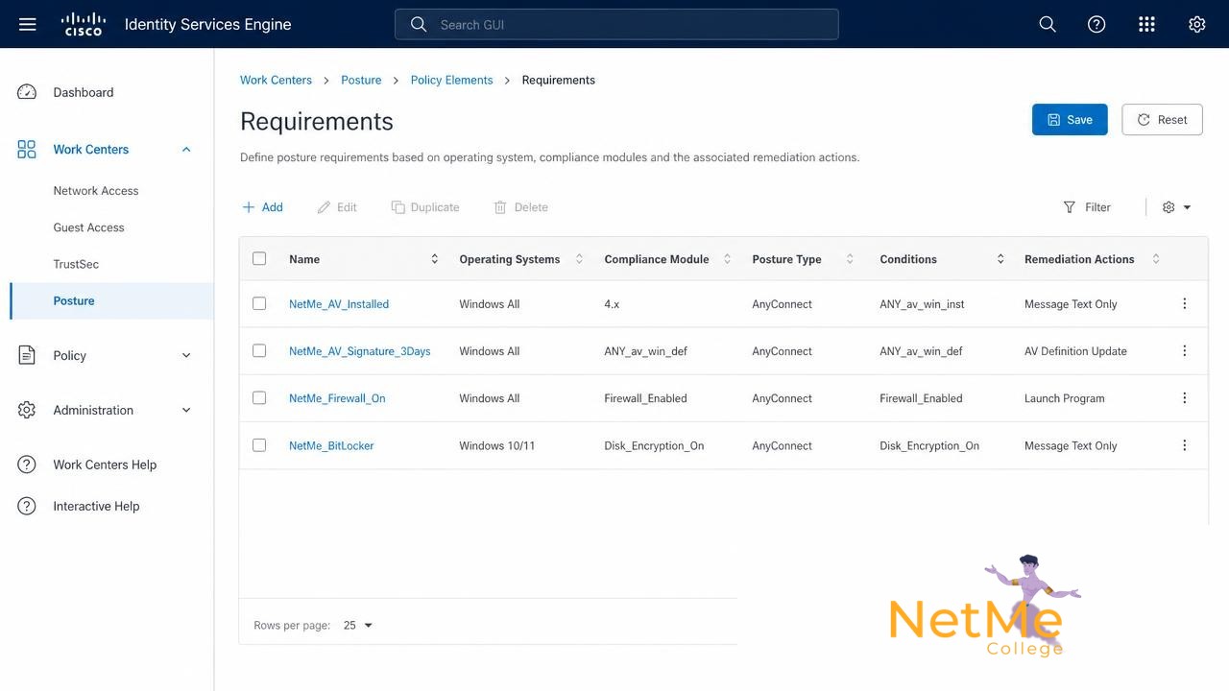Click the Work Centers Help icon
The width and height of the screenshot is (1229, 691).
click(x=27, y=465)
